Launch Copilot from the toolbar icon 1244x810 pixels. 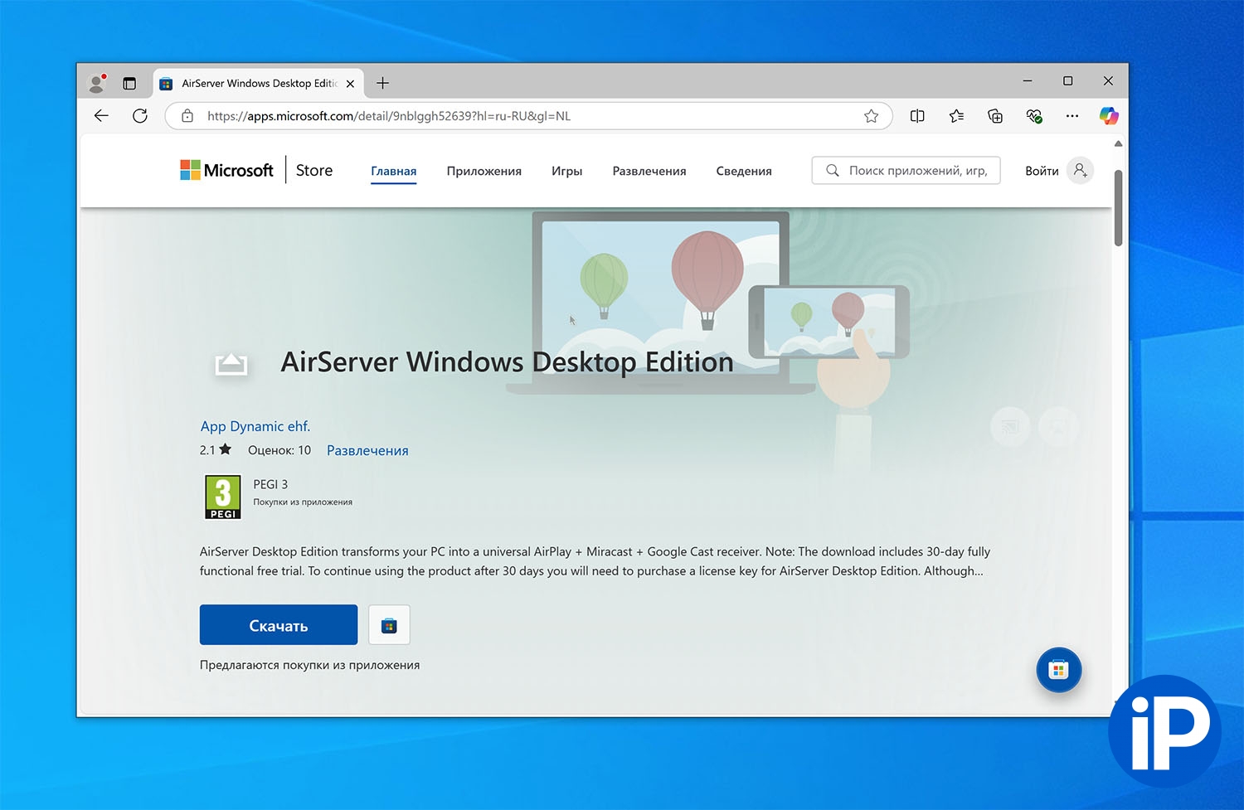click(1108, 116)
